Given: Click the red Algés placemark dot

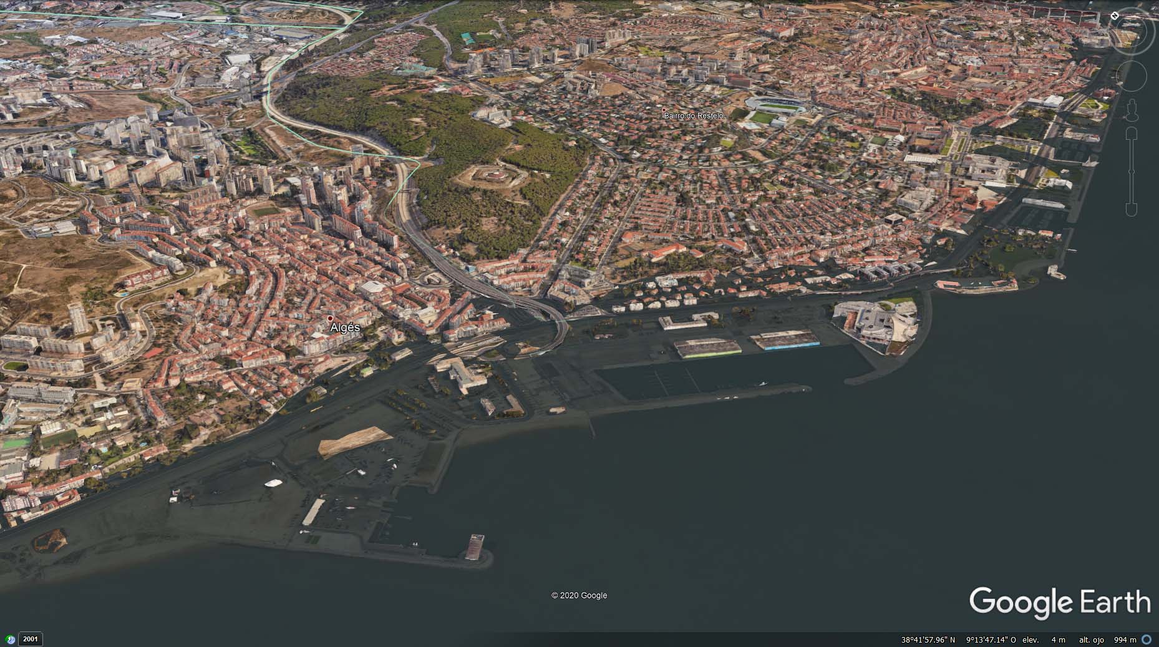Looking at the screenshot, I should [x=330, y=318].
